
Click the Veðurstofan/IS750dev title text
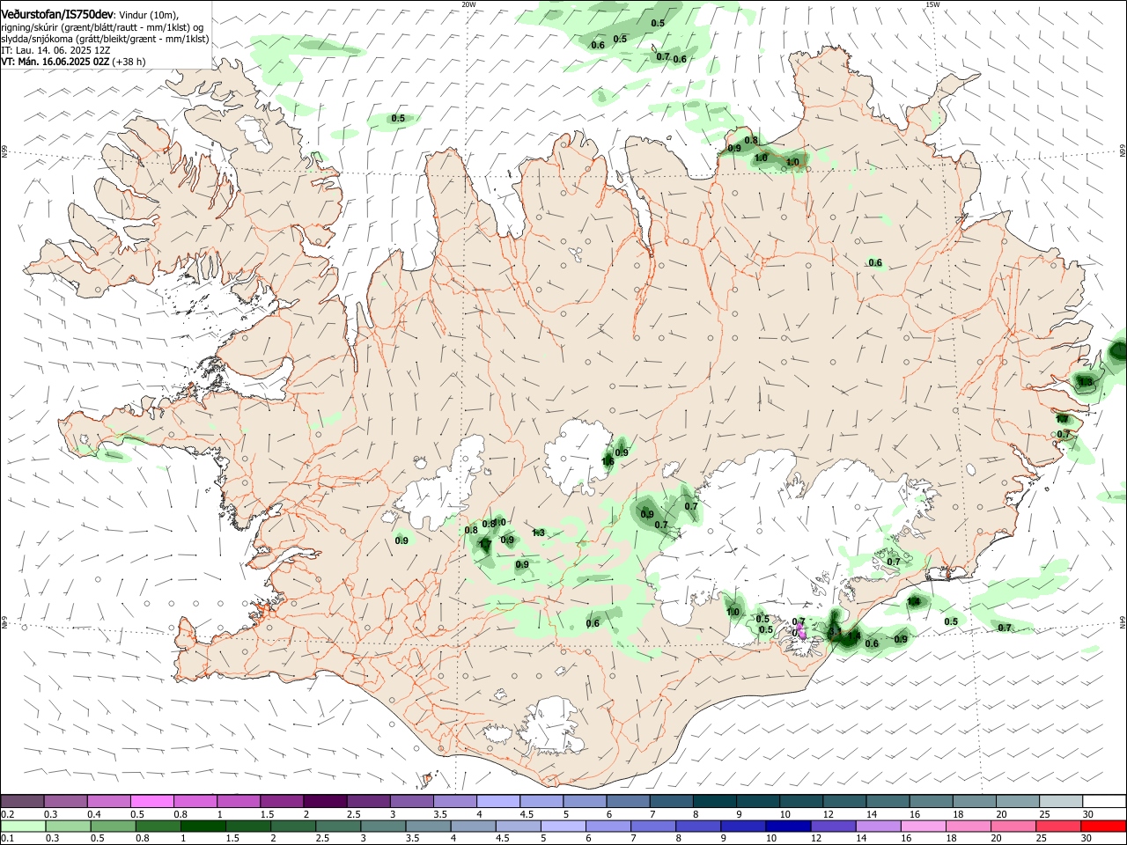coord(57,15)
